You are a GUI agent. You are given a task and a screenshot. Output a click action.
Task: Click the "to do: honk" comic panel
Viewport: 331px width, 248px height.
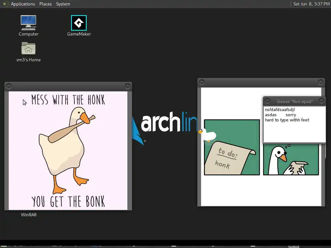click(232, 147)
